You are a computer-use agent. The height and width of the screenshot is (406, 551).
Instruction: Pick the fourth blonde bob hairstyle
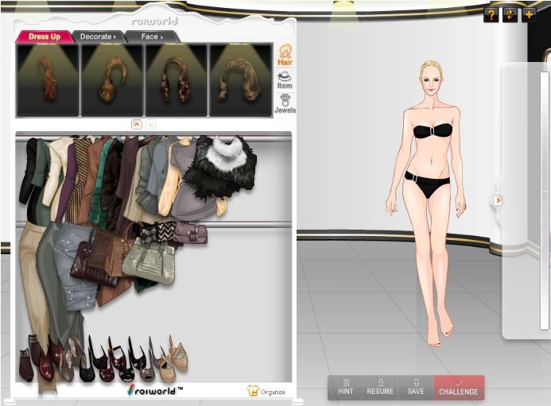(x=240, y=80)
